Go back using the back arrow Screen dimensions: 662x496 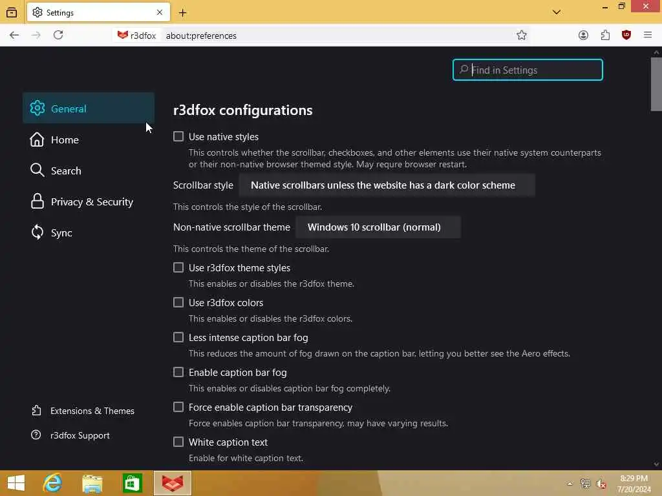pos(14,35)
